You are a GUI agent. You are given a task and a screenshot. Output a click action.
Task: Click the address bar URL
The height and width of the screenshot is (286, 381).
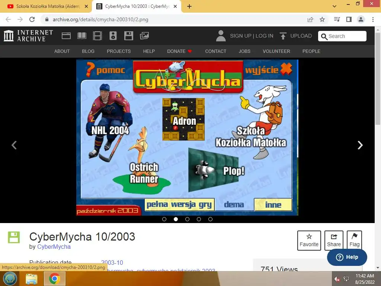pos(100,19)
